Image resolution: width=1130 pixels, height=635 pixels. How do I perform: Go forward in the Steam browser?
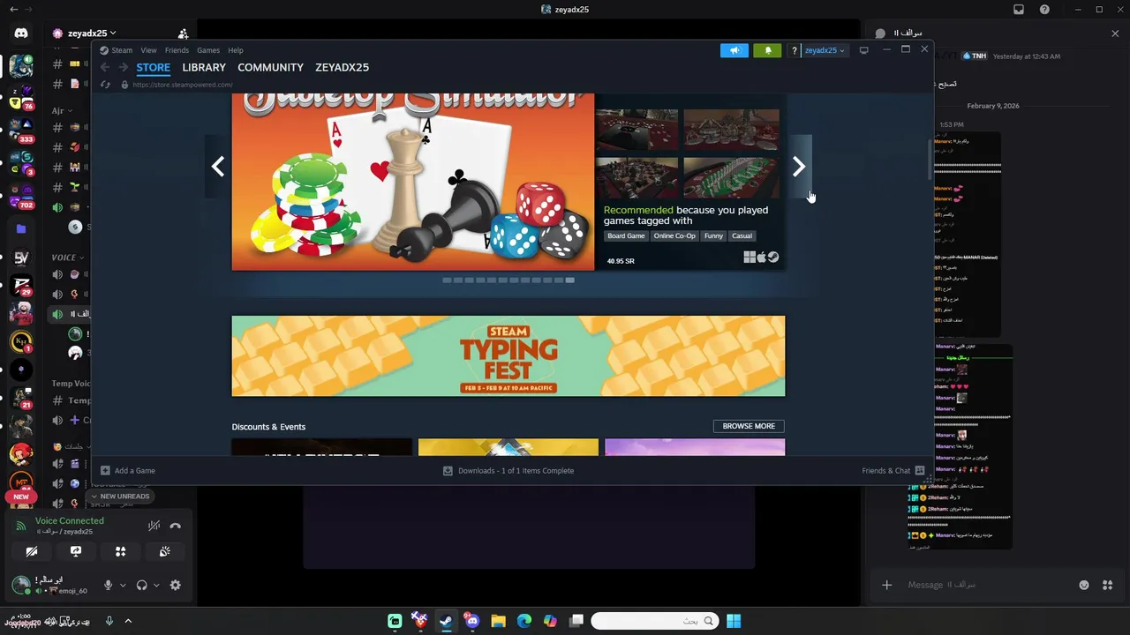click(x=124, y=67)
